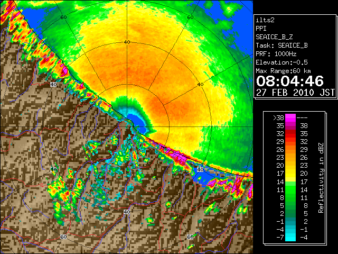The width and height of the screenshot is (338, 254).
Task: Select the '---' legend label
Action: point(302,117)
